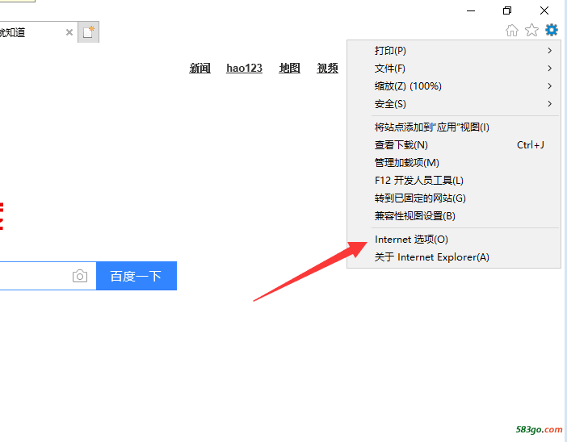
Task: Close the browser window
Action: point(544,10)
